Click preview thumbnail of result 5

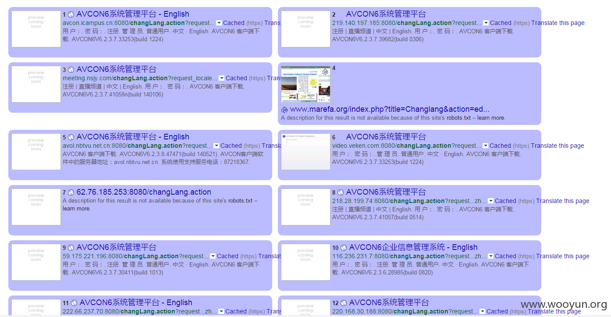[36, 152]
